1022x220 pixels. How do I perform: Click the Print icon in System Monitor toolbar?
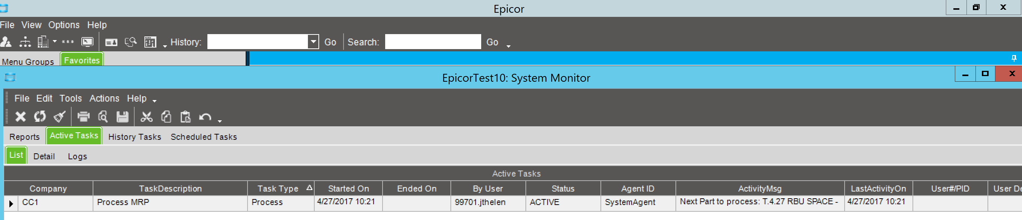(x=83, y=117)
